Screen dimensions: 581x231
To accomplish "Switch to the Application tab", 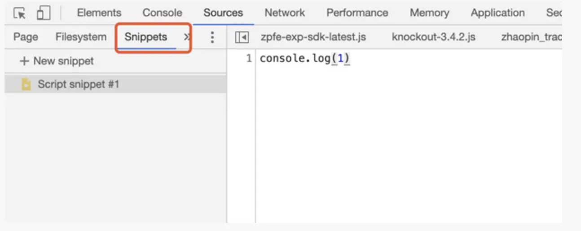I will click(x=497, y=13).
